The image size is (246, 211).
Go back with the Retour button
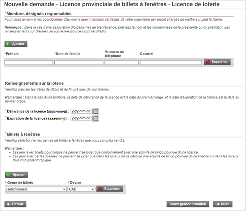point(15,204)
